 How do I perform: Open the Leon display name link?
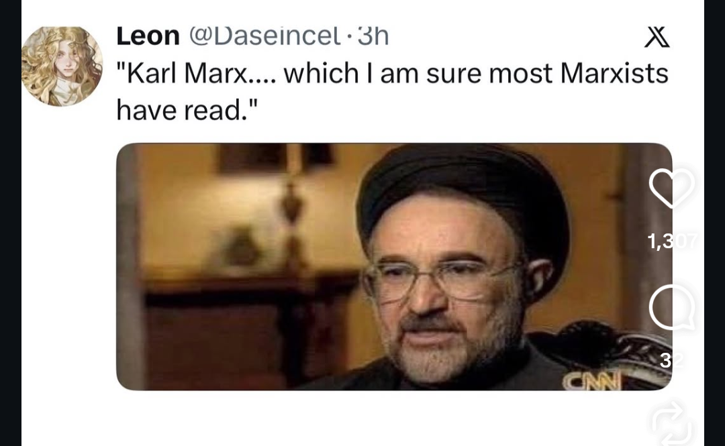point(148,36)
